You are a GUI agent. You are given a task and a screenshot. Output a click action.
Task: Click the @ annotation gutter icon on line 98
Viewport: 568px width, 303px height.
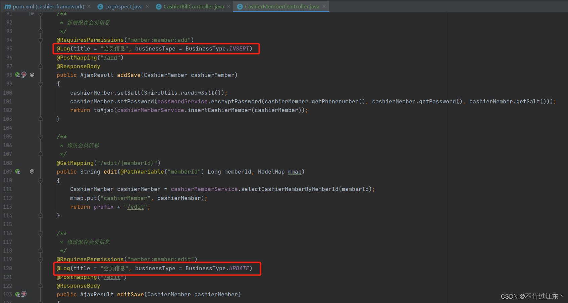(x=32, y=75)
